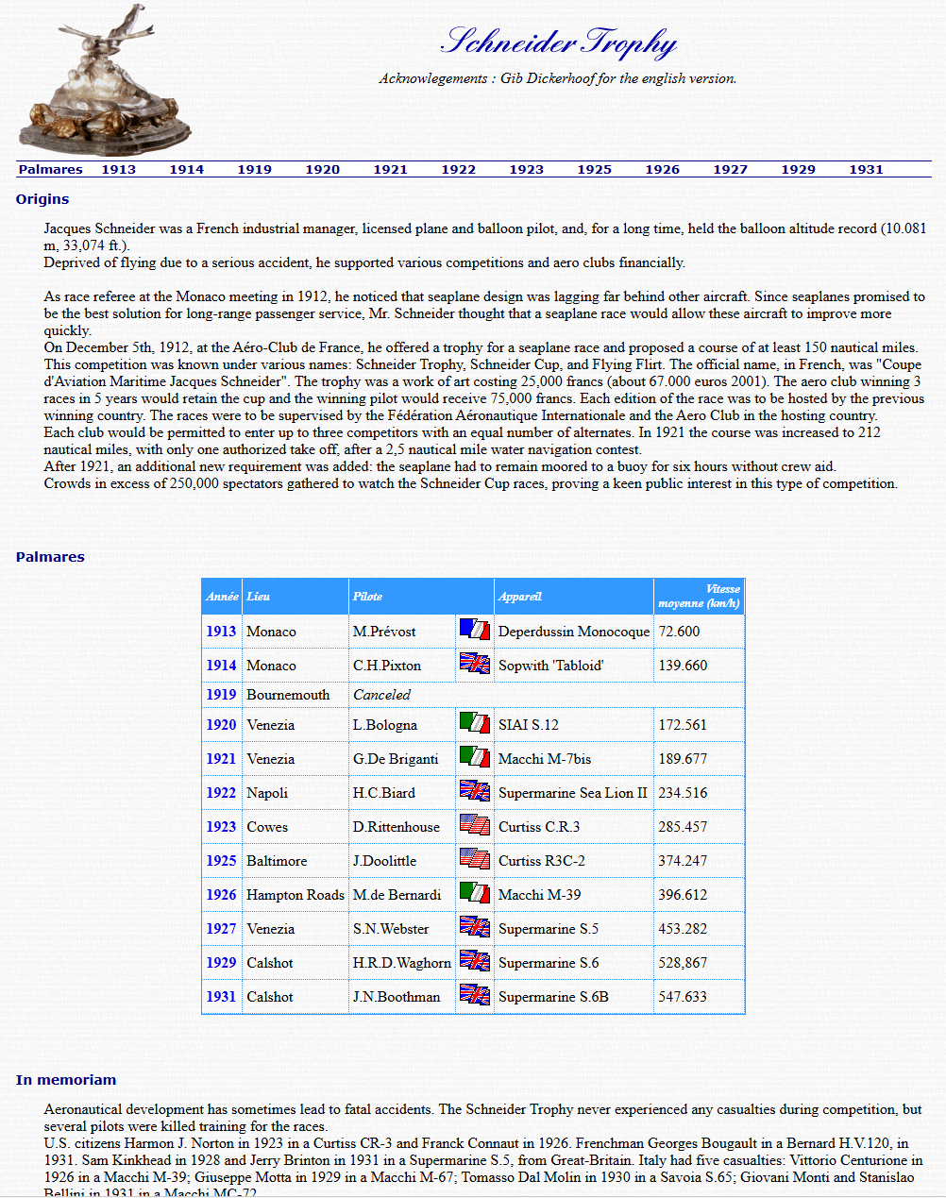Click the British flag beside H.R.D.Waghorn

tap(475, 960)
